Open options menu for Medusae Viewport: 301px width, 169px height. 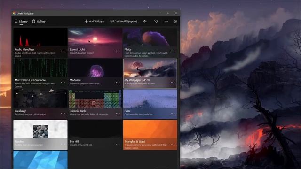118,83
